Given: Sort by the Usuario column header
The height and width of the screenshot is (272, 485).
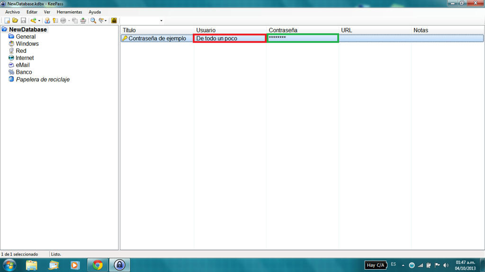Looking at the screenshot, I should (230, 30).
